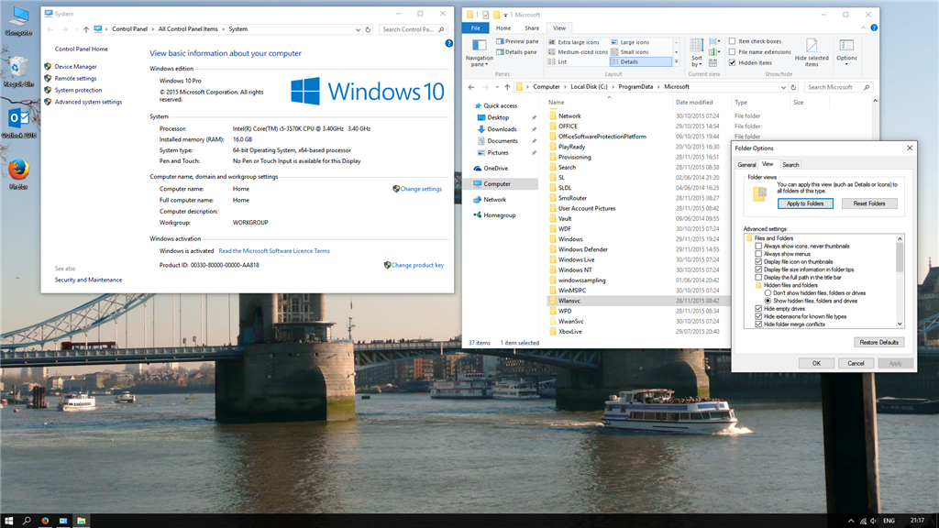Expand the layout gallery more arrow
Image resolution: width=939 pixels, height=528 pixels.
pos(676,61)
